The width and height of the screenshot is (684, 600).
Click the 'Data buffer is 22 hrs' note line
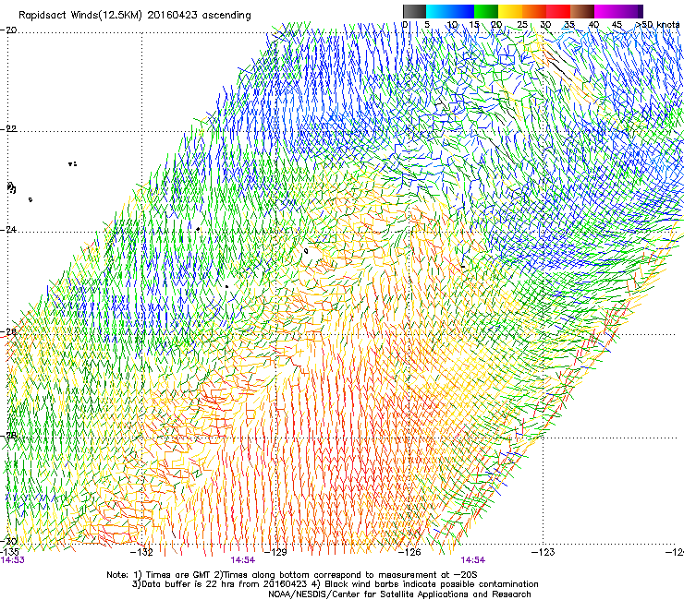[x=335, y=584]
